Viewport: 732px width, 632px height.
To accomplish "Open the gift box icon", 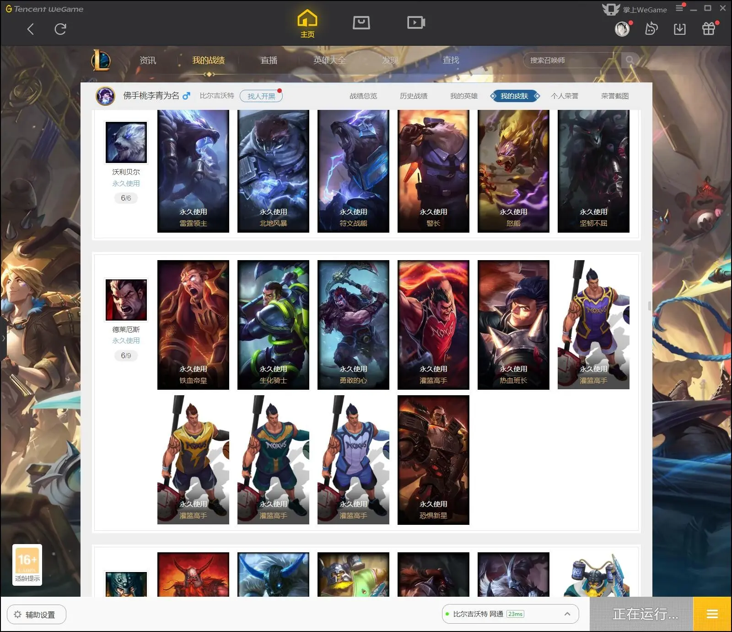I will [709, 29].
